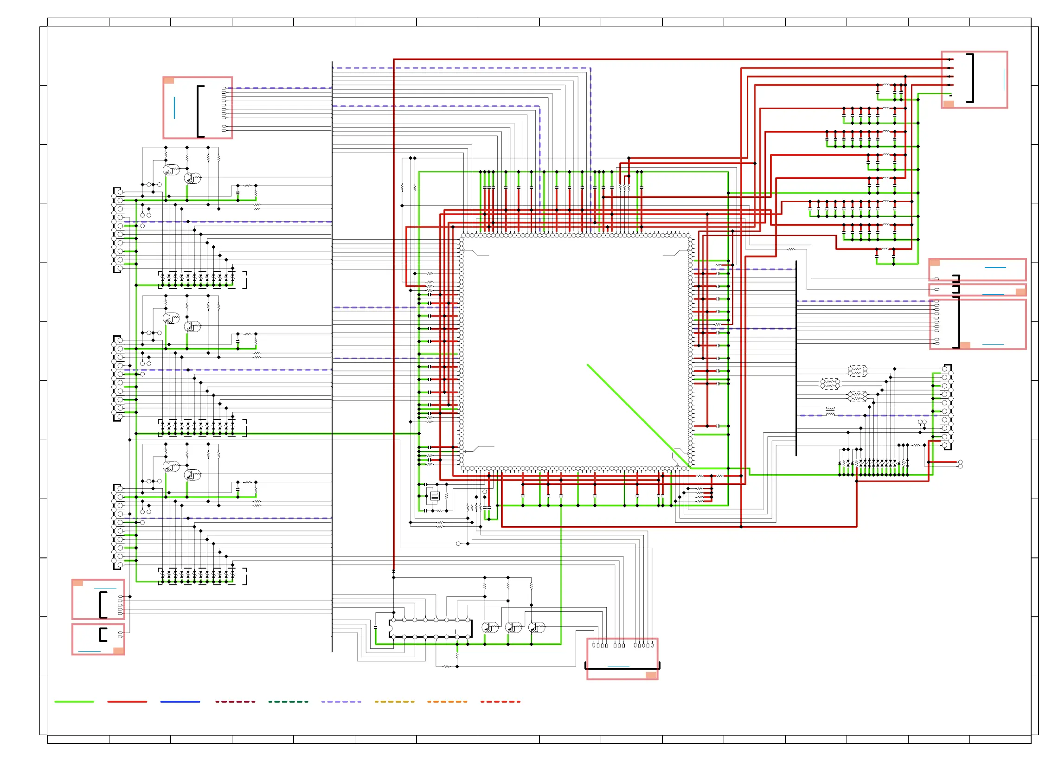Select the solid blue legend line
Screen dimensions: 1052x781
click(180, 702)
